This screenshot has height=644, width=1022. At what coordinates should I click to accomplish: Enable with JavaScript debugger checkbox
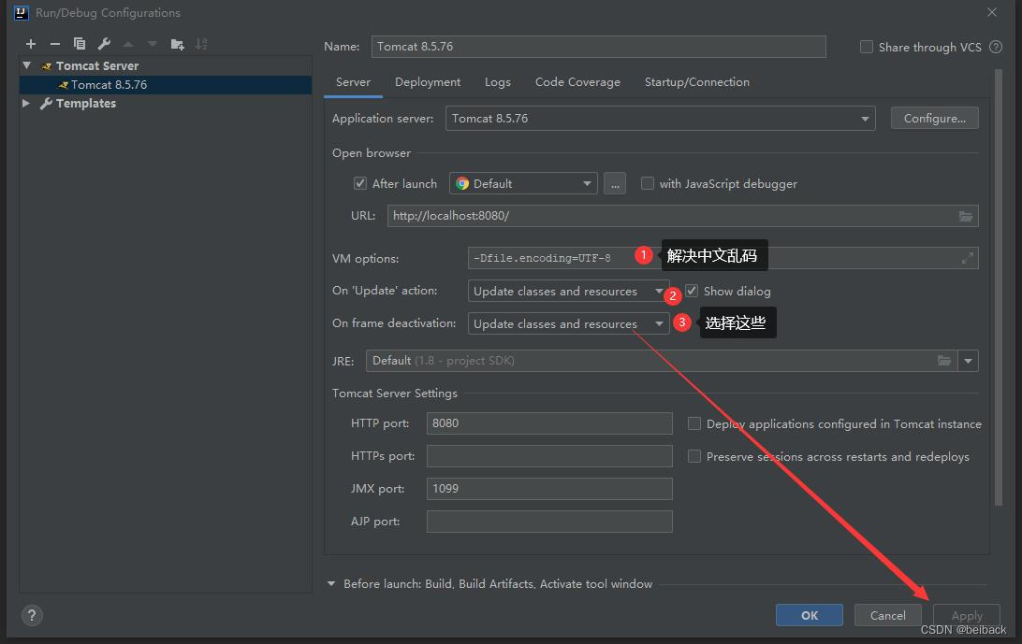pyautogui.click(x=648, y=183)
